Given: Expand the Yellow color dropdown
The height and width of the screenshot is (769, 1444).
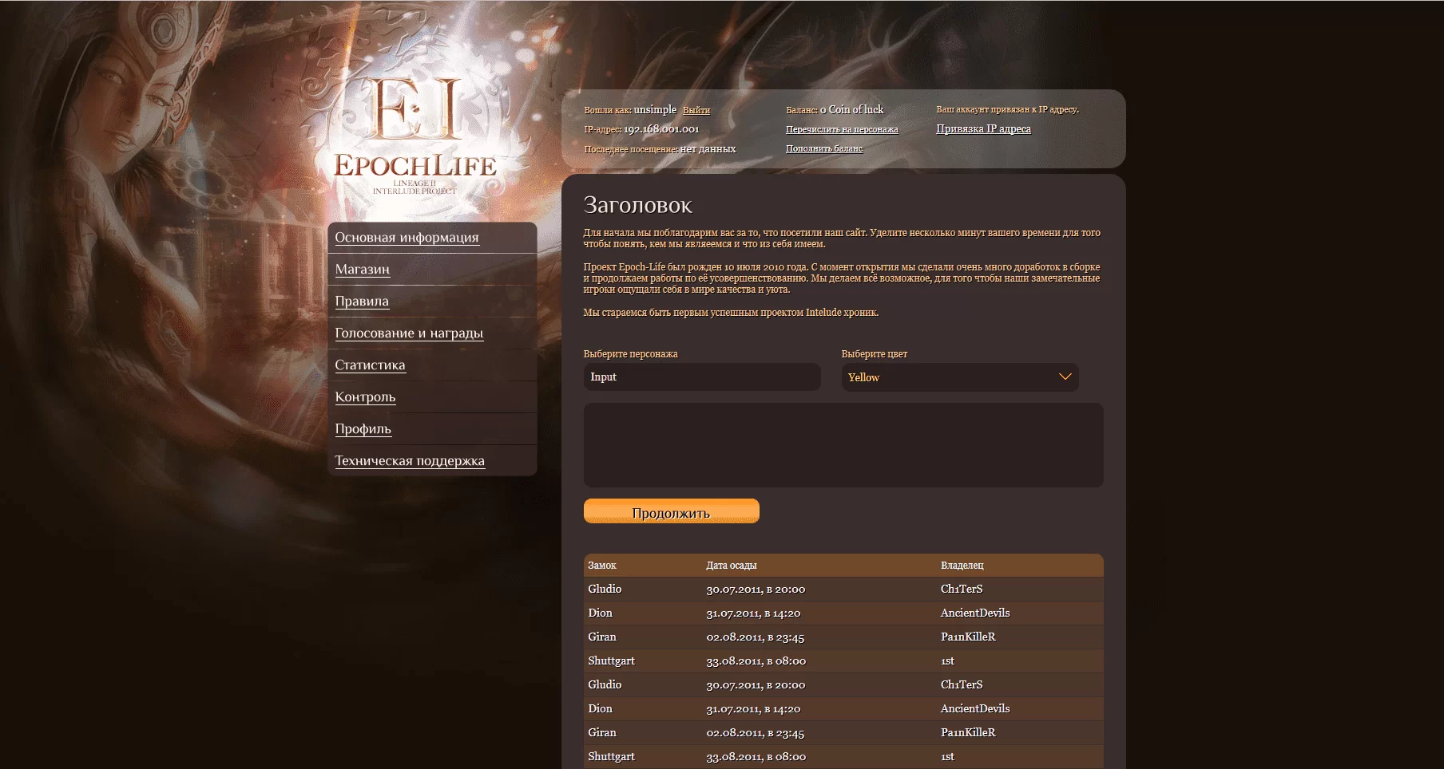Looking at the screenshot, I should [x=958, y=377].
